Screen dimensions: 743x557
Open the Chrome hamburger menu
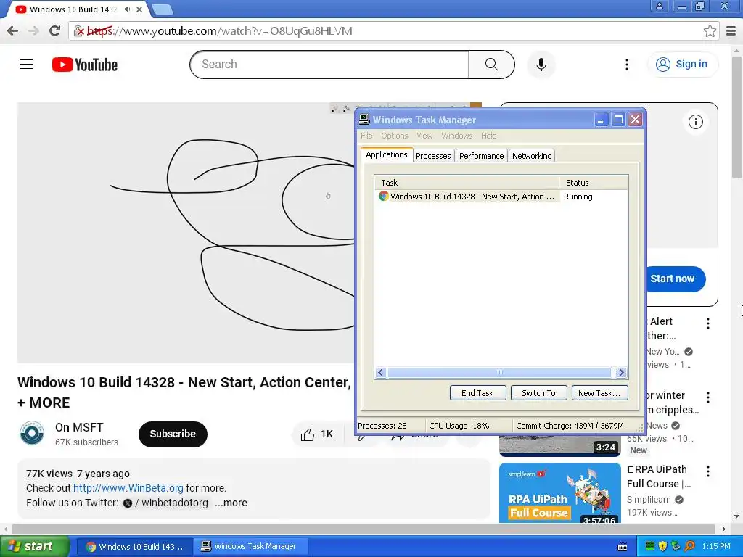[x=731, y=31]
